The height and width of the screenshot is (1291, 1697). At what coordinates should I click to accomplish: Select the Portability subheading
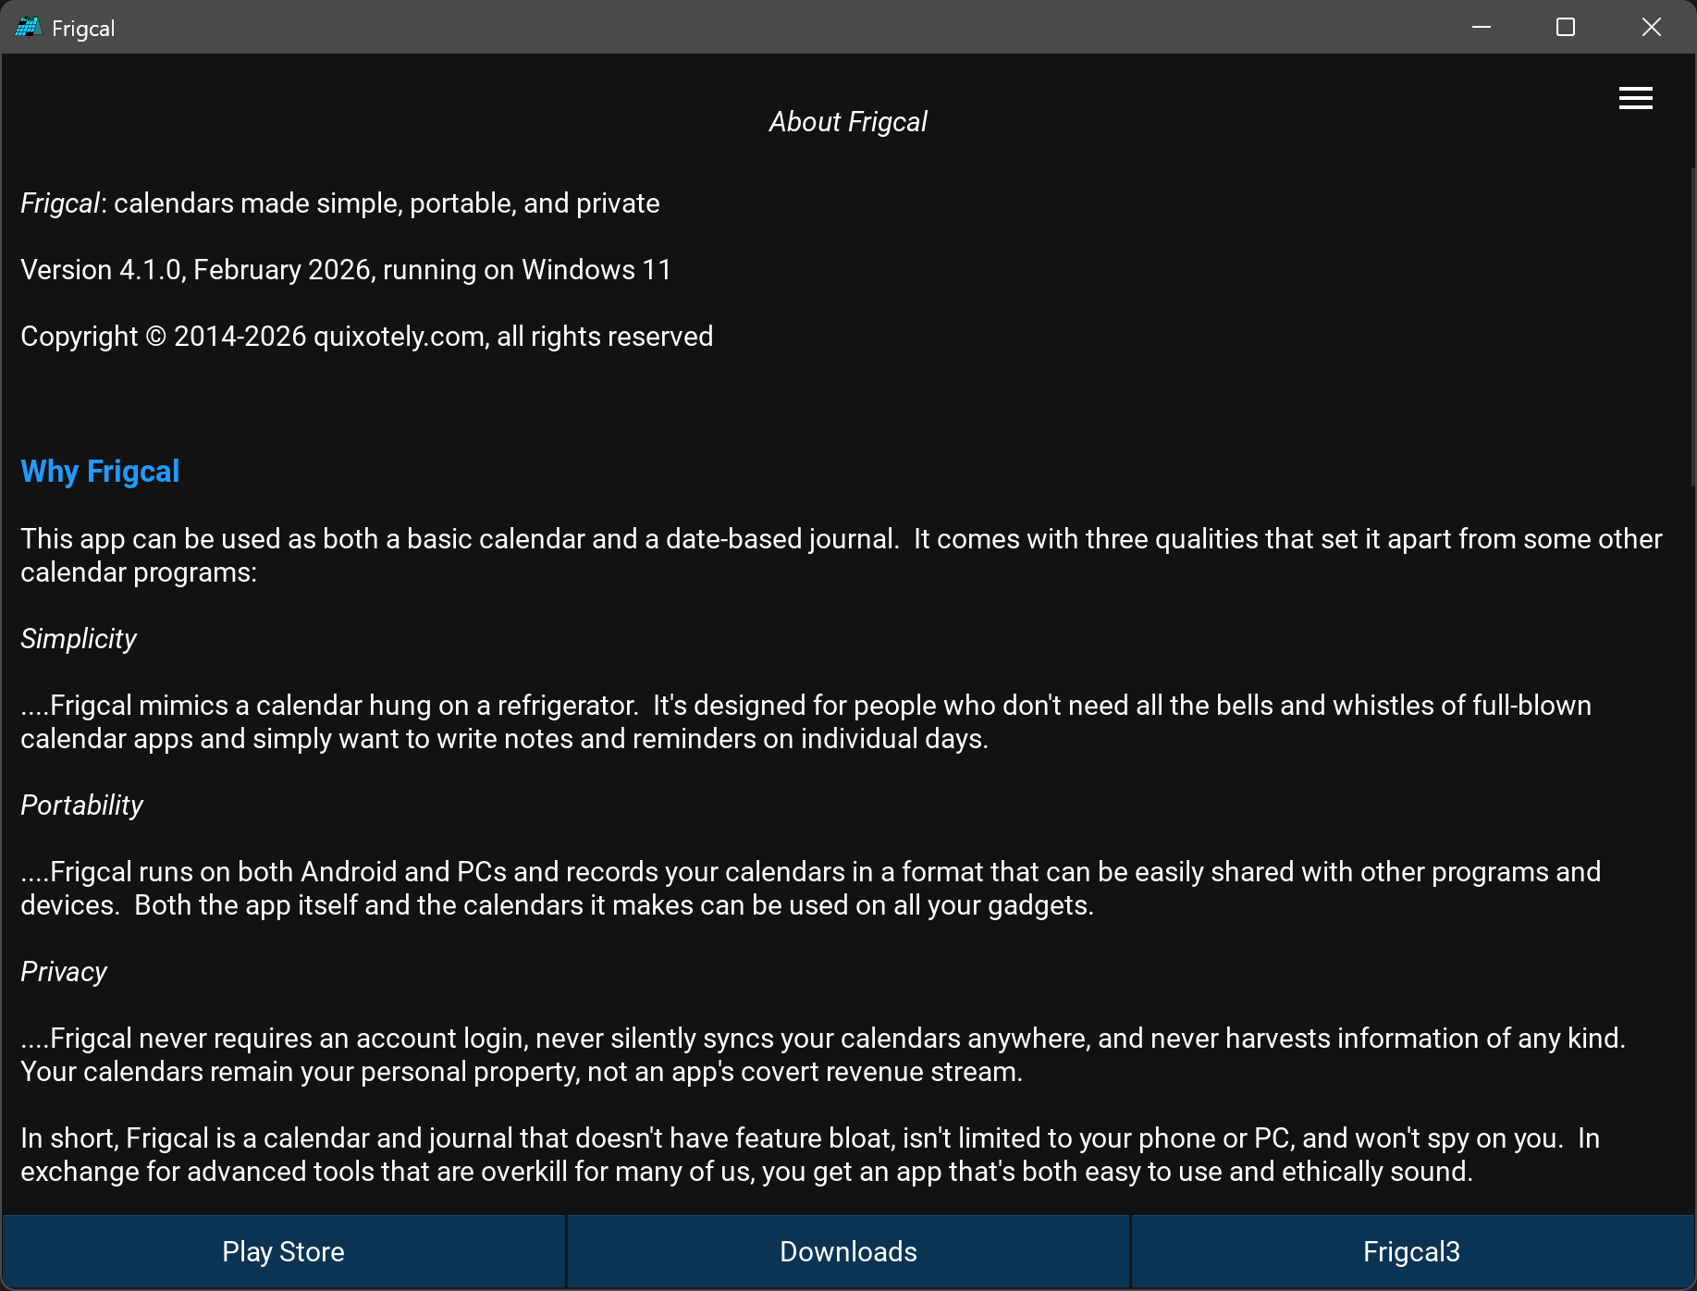(82, 805)
